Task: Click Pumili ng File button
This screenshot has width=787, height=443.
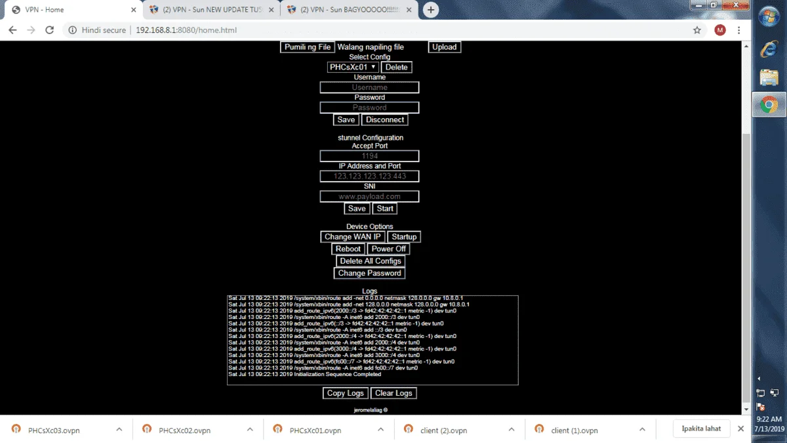Action: 308,47
